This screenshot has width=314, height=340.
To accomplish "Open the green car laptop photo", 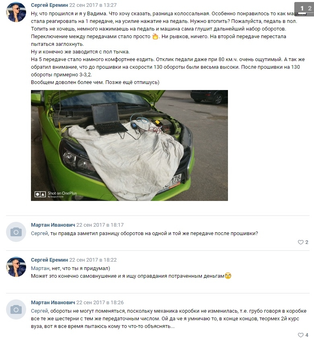I will [129, 145].
